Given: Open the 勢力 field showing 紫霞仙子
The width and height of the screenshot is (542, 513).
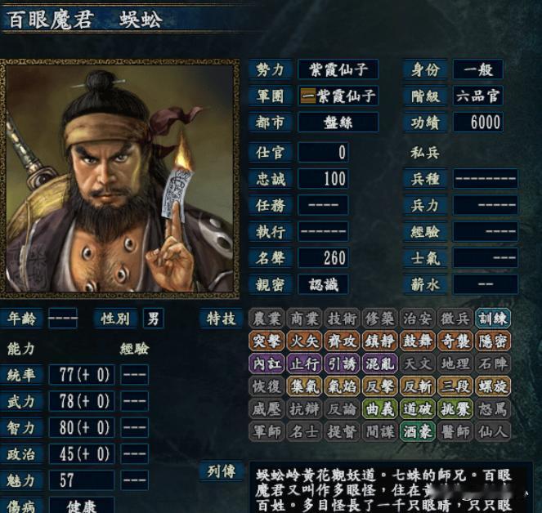Looking at the screenshot, I should point(338,69).
